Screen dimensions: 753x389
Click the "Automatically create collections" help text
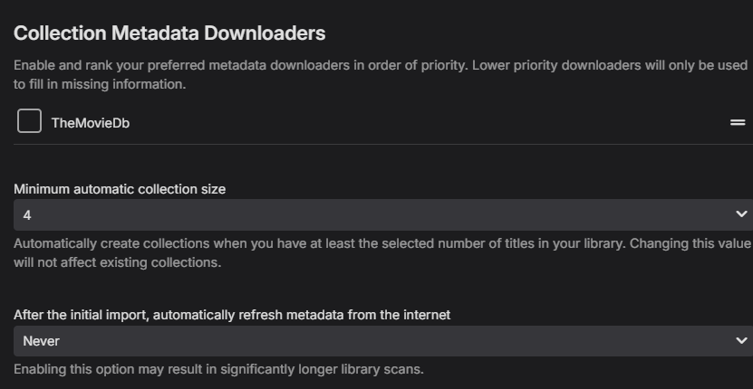pos(272,243)
